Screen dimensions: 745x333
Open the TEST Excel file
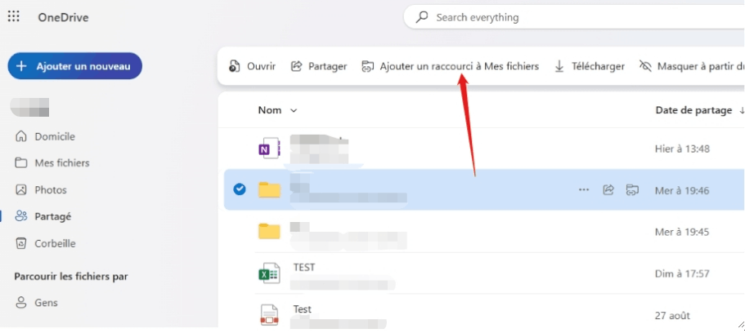[304, 268]
